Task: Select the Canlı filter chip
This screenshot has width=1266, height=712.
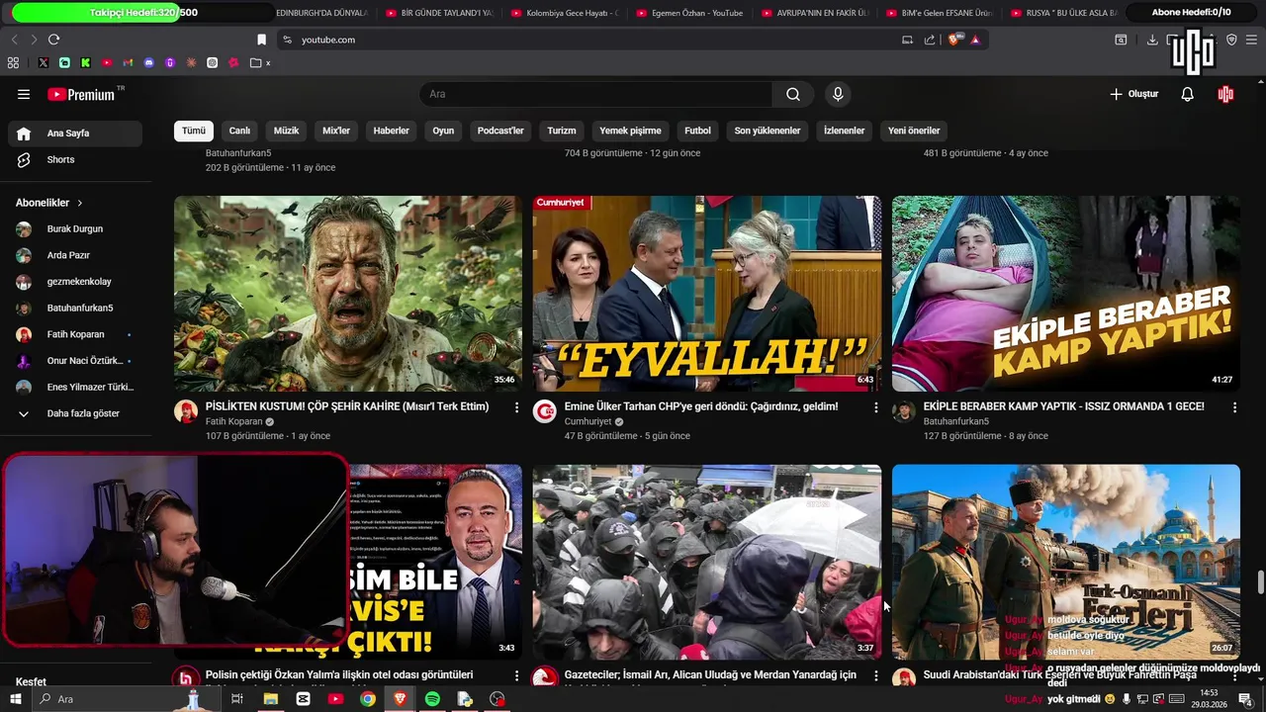Action: (240, 131)
